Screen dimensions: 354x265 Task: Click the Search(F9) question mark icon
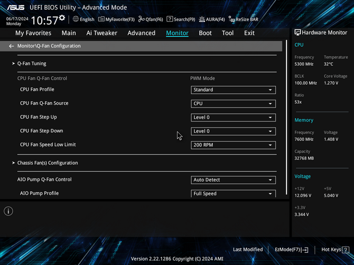click(x=170, y=19)
